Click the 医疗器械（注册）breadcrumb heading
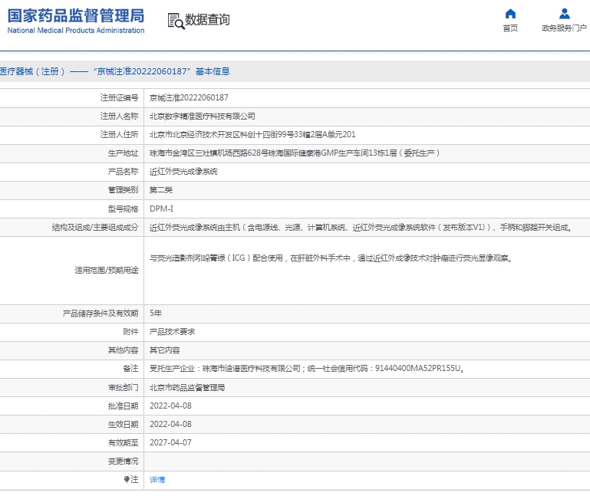 tap(114, 71)
